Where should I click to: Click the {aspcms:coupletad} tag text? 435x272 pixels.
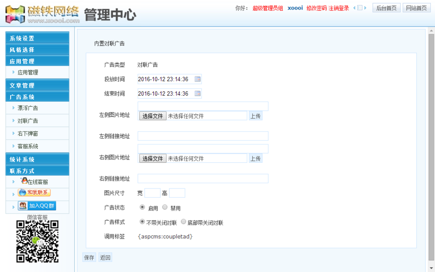pos(165,237)
